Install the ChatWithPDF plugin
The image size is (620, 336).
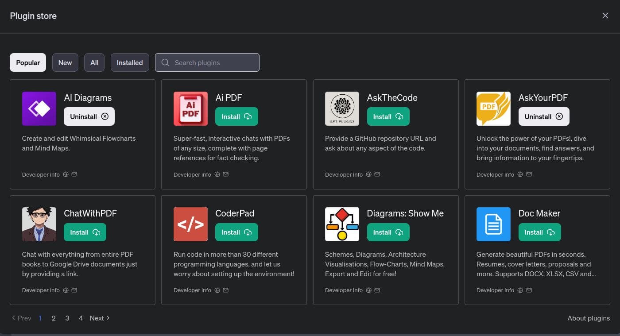tap(85, 232)
